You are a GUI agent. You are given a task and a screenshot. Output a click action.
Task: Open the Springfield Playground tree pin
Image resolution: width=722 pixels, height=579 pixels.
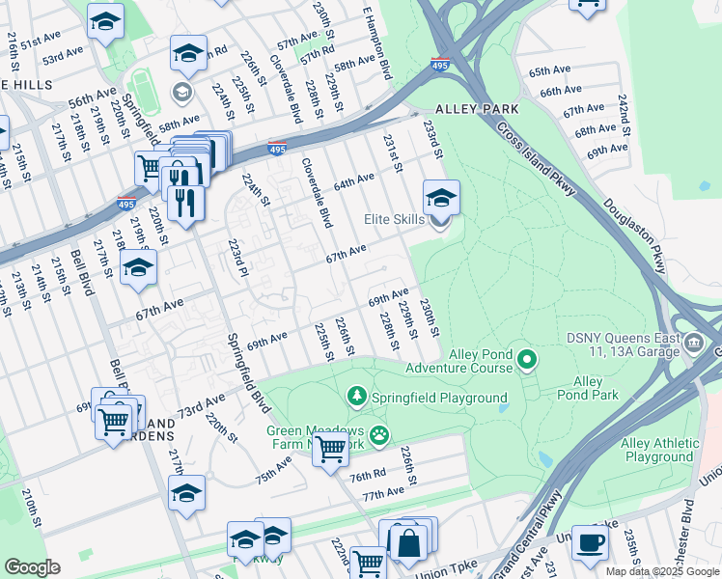click(357, 398)
